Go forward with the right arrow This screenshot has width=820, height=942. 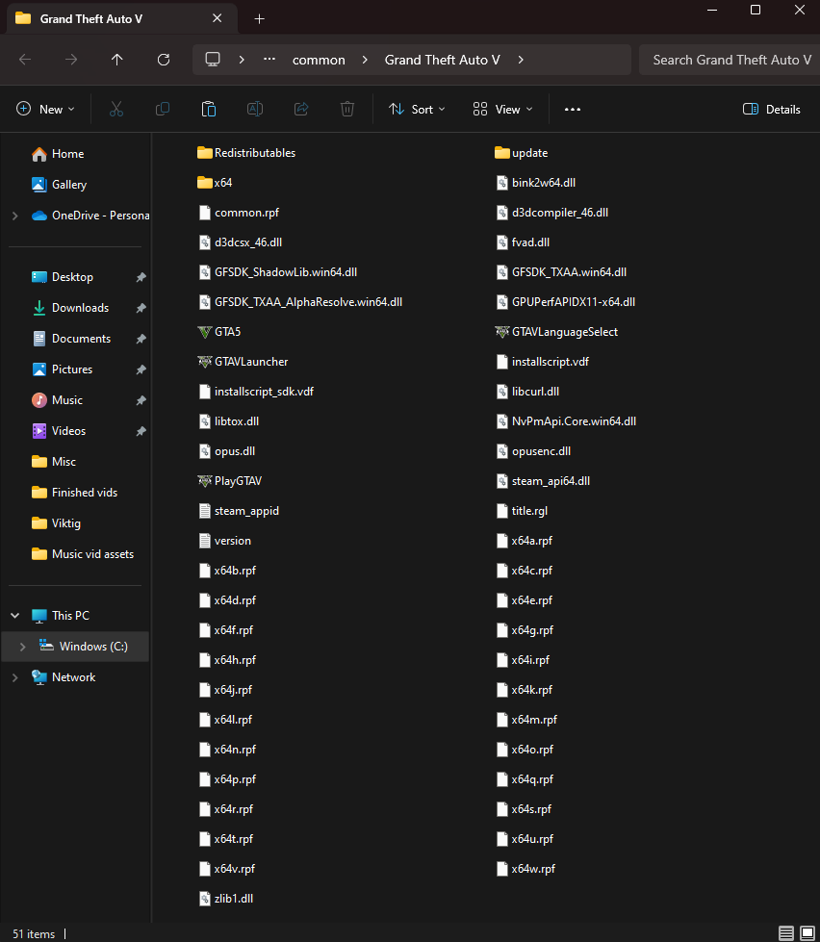[71, 60]
